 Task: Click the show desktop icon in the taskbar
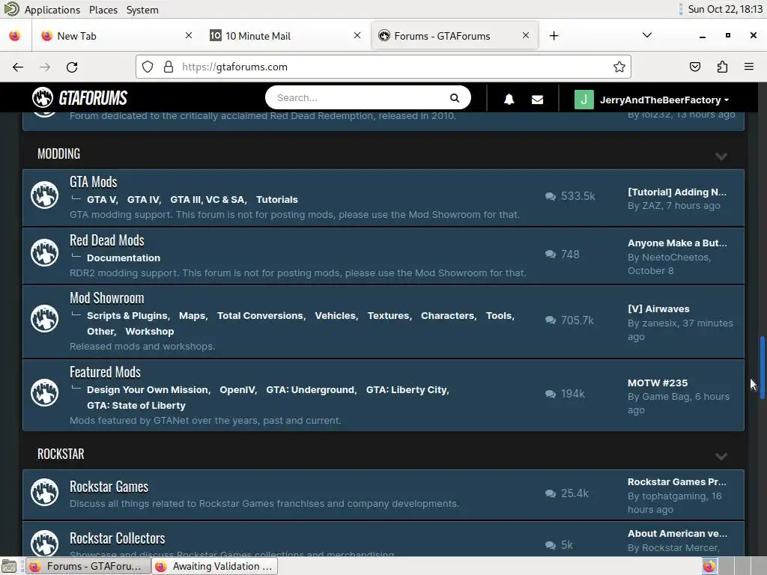9,566
